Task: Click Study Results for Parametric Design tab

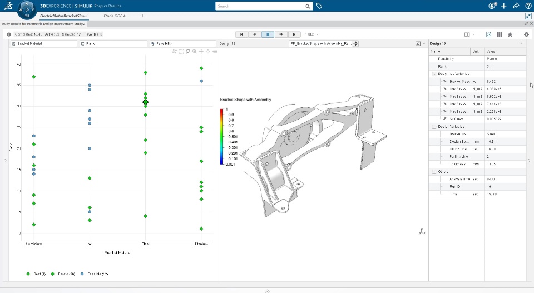Action: coord(43,24)
